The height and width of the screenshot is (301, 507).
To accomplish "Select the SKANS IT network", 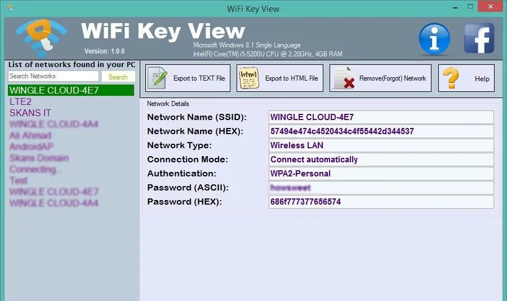I will point(30,113).
